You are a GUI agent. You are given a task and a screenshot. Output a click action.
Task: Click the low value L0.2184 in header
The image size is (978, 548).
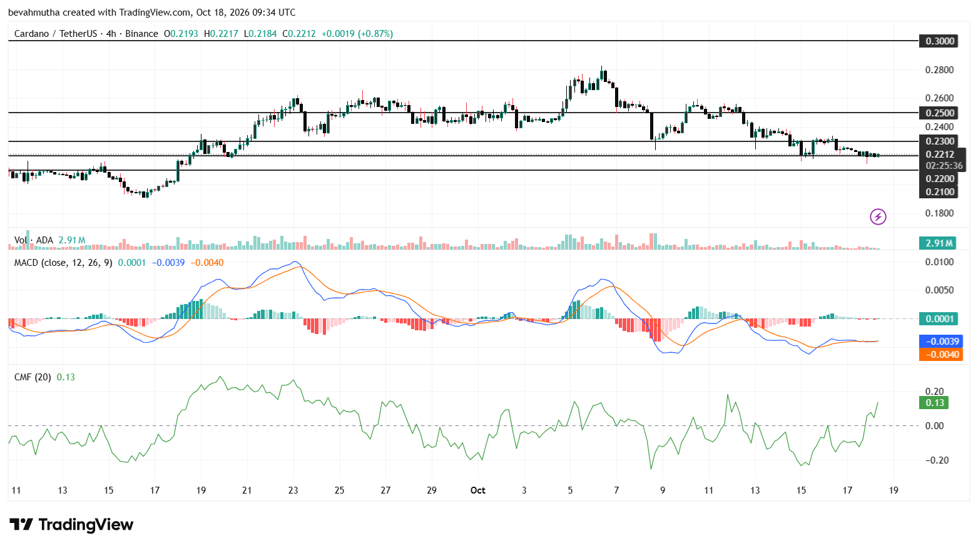click(260, 34)
